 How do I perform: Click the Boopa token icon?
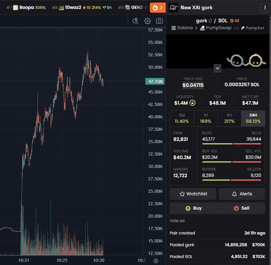(x=16, y=8)
